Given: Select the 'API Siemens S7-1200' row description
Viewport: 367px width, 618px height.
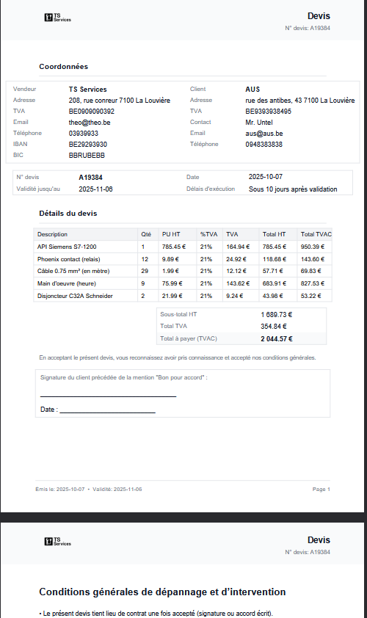Looking at the screenshot, I should (x=67, y=247).
